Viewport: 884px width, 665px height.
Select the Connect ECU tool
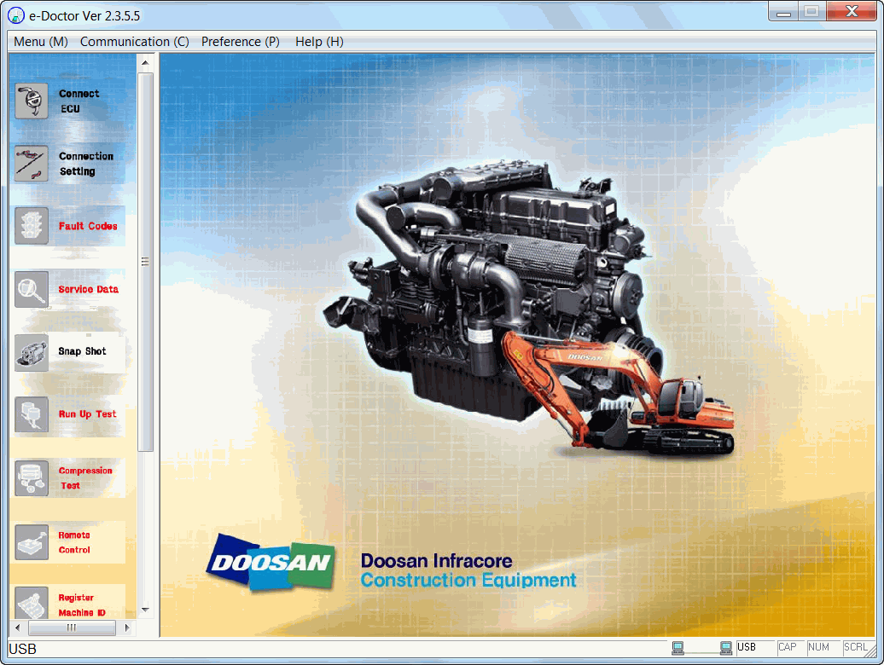point(68,101)
